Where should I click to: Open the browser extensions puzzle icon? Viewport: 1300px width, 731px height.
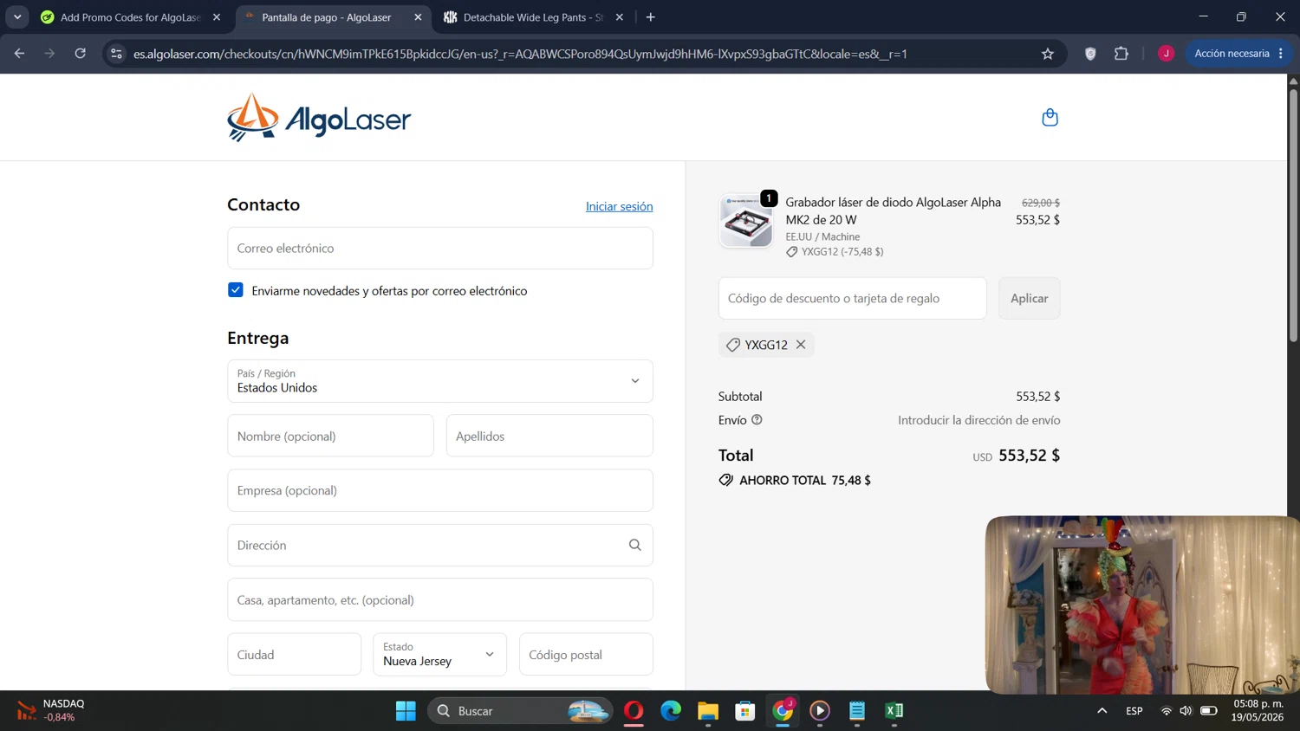point(1121,54)
